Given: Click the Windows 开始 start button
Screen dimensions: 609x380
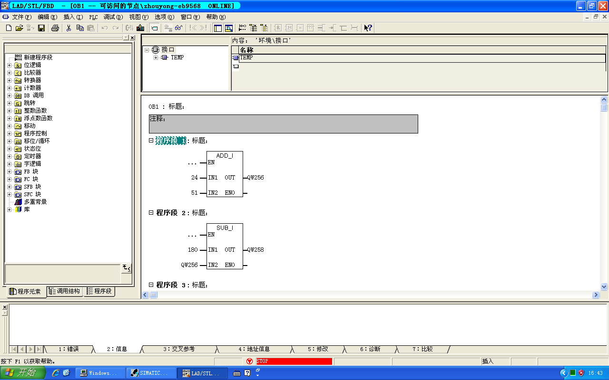Looking at the screenshot, I should point(23,373).
